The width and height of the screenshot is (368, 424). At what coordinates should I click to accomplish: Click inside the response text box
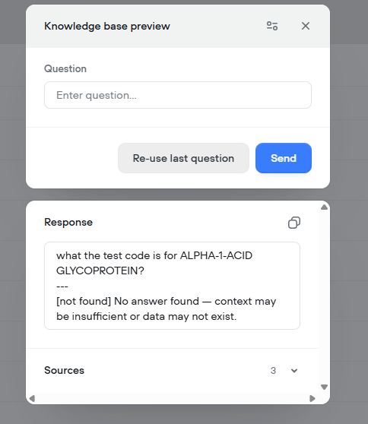172,286
